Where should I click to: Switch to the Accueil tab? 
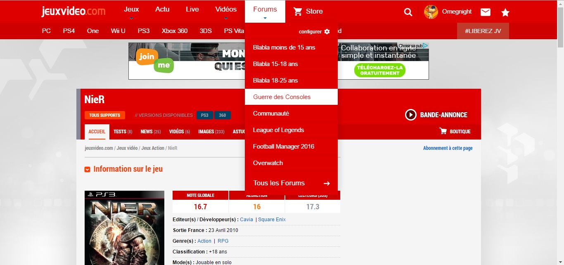pyautogui.click(x=97, y=132)
